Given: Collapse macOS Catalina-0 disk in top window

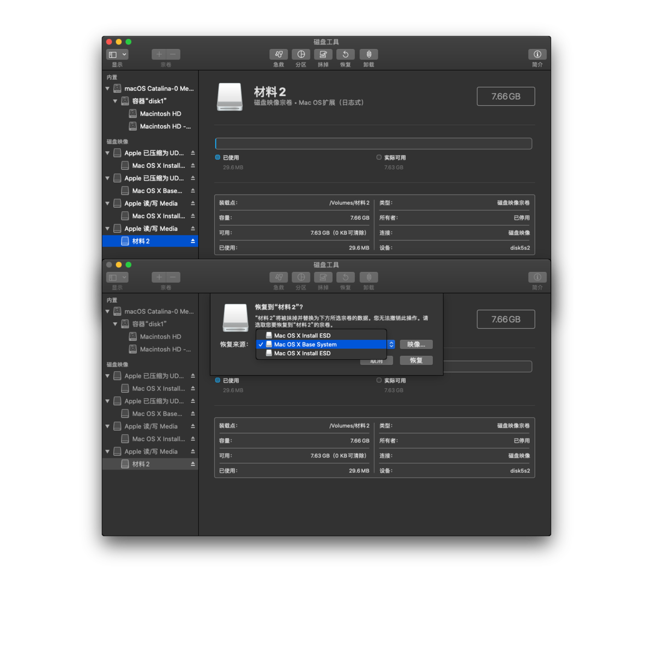Looking at the screenshot, I should point(107,89).
